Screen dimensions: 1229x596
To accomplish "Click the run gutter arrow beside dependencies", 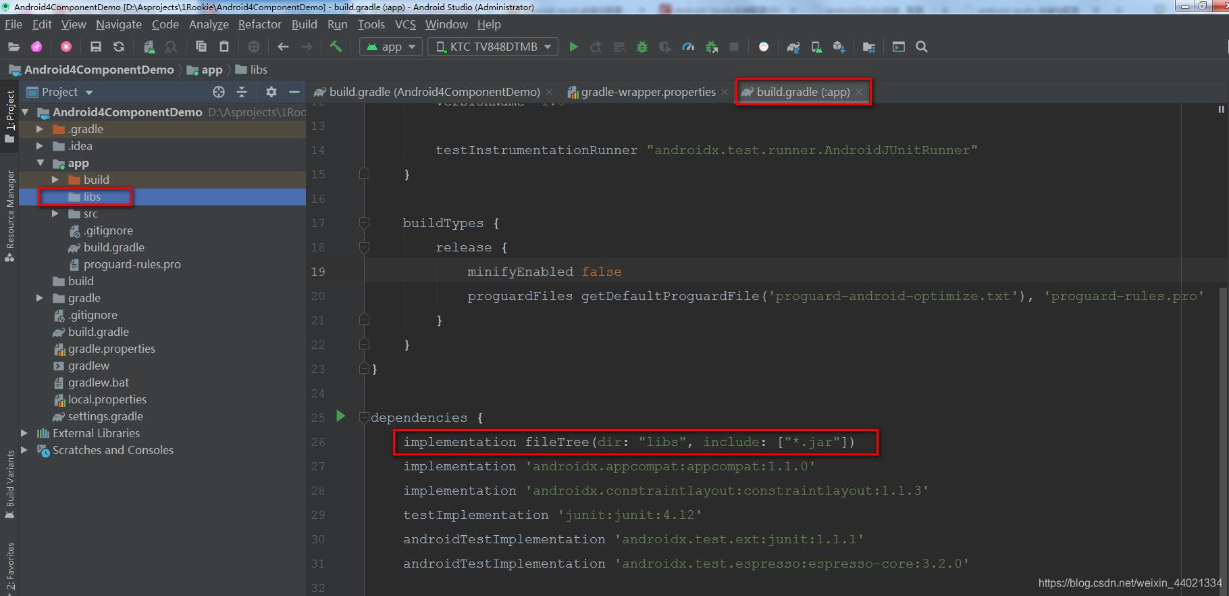I will pyautogui.click(x=341, y=416).
